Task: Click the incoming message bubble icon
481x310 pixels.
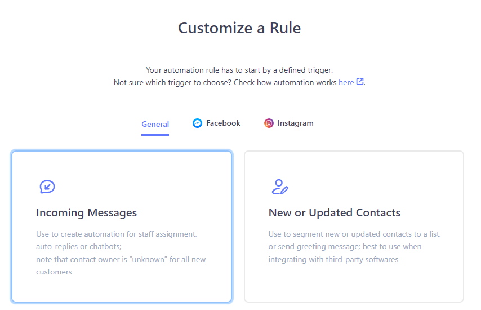Action: pyautogui.click(x=47, y=187)
